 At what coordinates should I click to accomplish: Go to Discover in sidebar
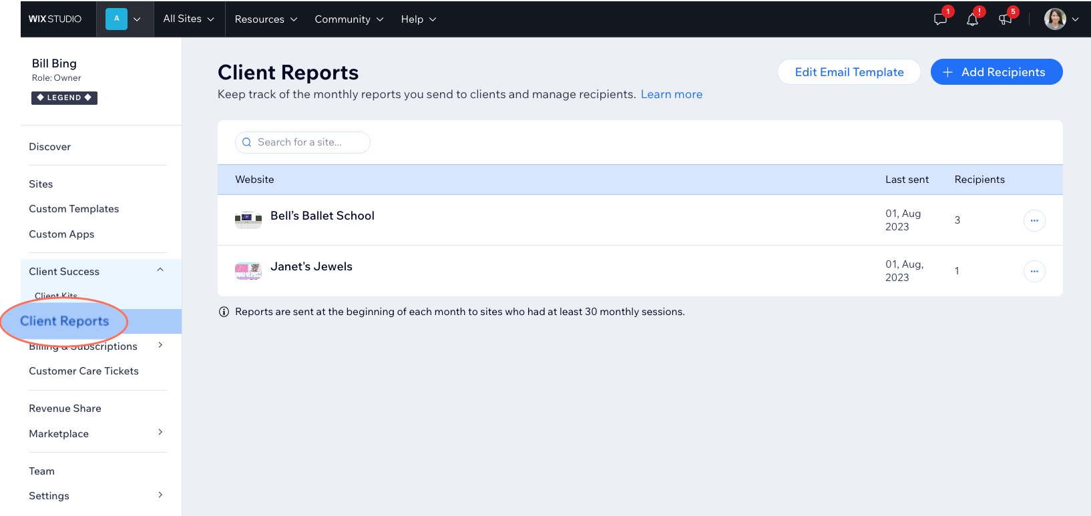point(50,147)
